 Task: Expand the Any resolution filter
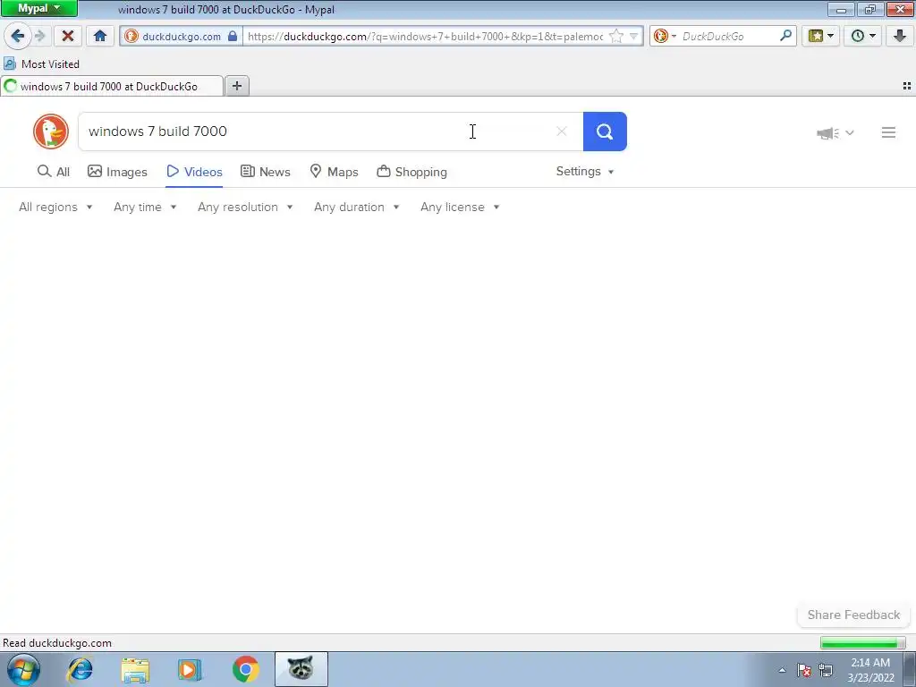coord(245,207)
